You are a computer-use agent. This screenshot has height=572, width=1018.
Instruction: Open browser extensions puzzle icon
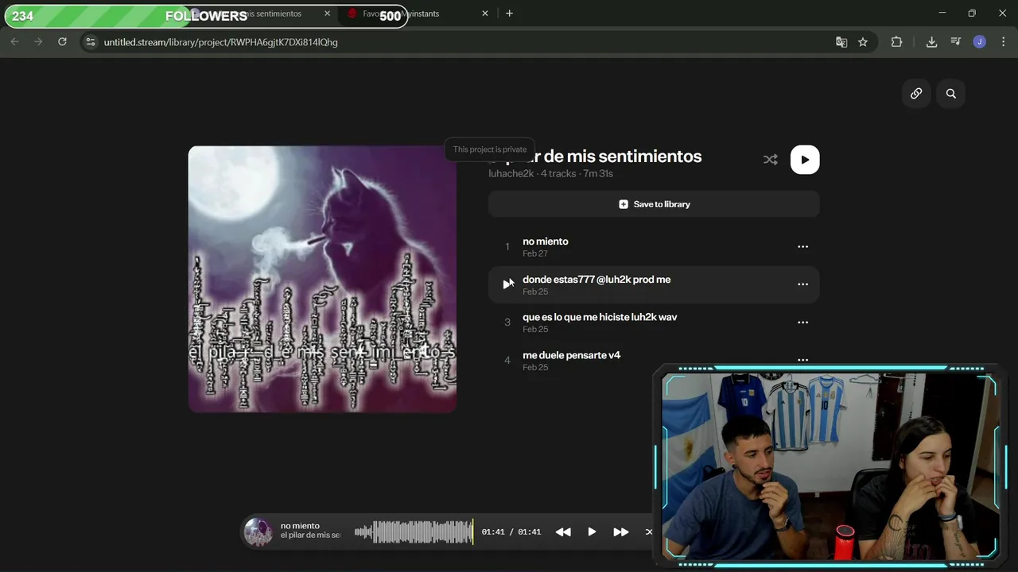[x=896, y=42]
